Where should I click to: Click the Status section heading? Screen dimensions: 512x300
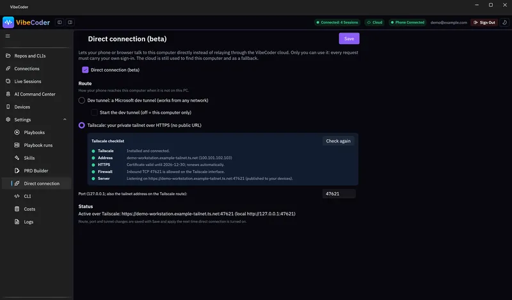(x=86, y=206)
